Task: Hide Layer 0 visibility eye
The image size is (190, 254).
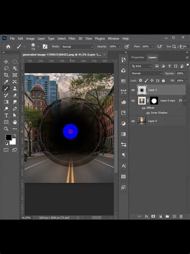Action: tap(133, 121)
